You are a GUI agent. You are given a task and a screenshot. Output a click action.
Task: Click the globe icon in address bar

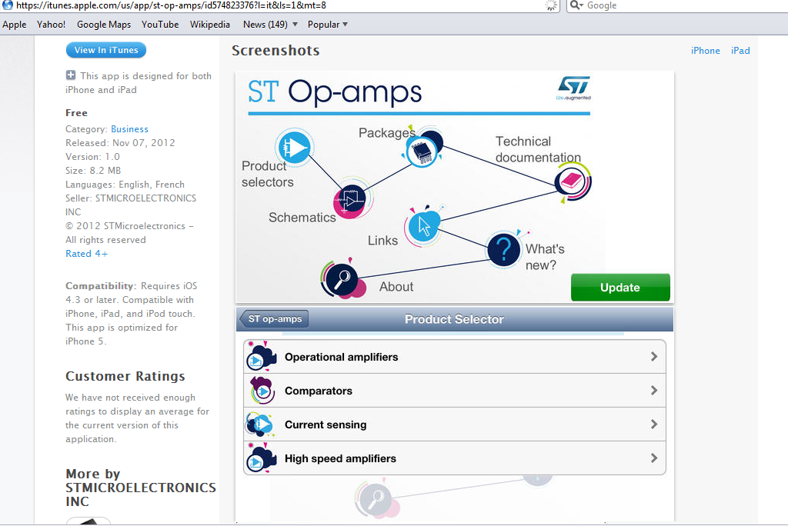(x=8, y=5)
